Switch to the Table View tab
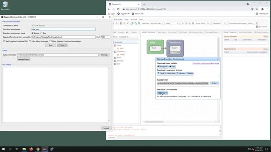The image size is (271, 152). click(x=161, y=32)
